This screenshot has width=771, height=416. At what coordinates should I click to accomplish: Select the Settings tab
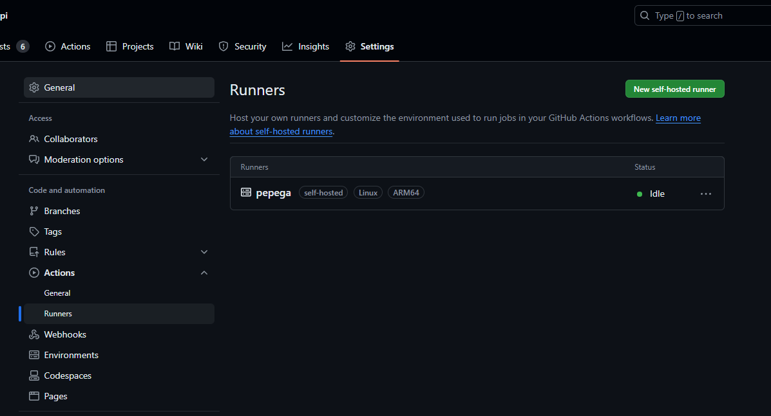pos(369,46)
